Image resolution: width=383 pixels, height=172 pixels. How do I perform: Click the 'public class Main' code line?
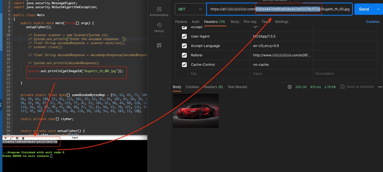tap(29, 15)
